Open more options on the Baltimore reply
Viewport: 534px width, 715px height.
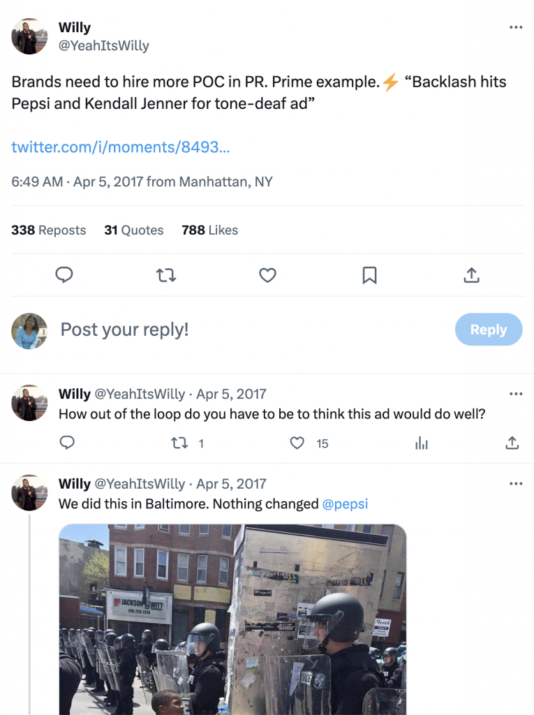click(516, 484)
